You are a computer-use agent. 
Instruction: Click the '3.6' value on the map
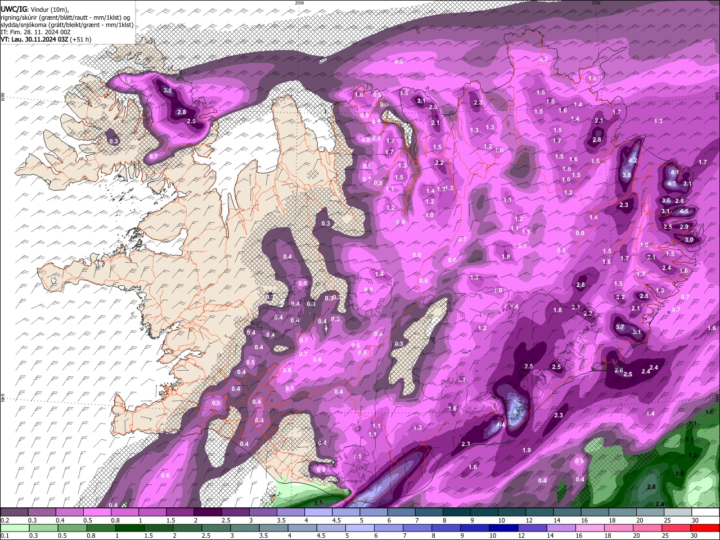pos(667,201)
